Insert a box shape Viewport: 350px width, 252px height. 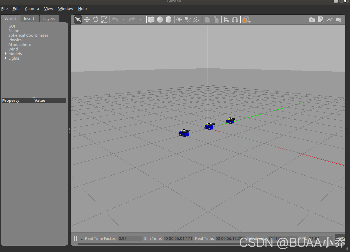point(151,19)
